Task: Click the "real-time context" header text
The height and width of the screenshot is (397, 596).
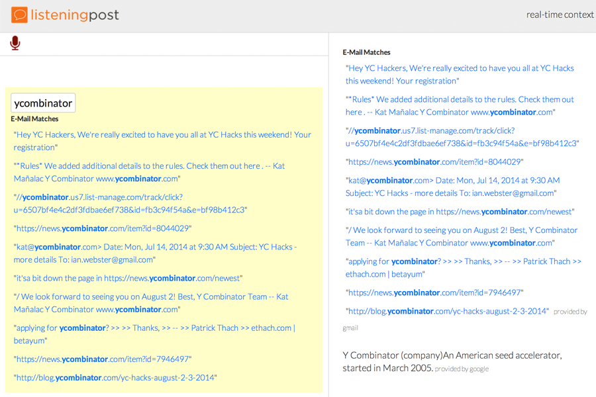Action: pos(560,15)
